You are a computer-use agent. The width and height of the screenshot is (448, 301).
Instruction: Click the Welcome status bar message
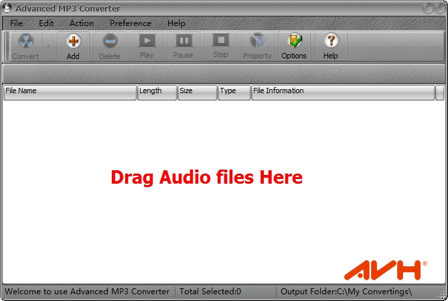[87, 292]
